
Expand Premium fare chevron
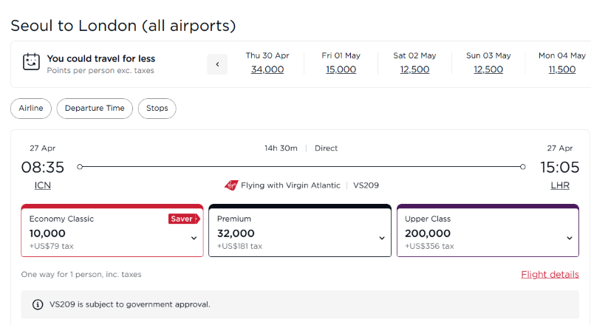(x=382, y=238)
